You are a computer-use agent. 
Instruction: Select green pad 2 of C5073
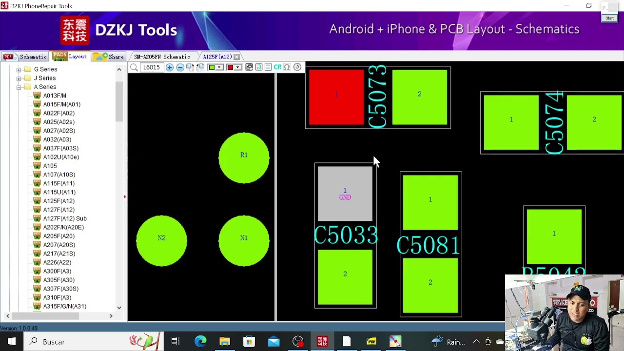(x=420, y=97)
